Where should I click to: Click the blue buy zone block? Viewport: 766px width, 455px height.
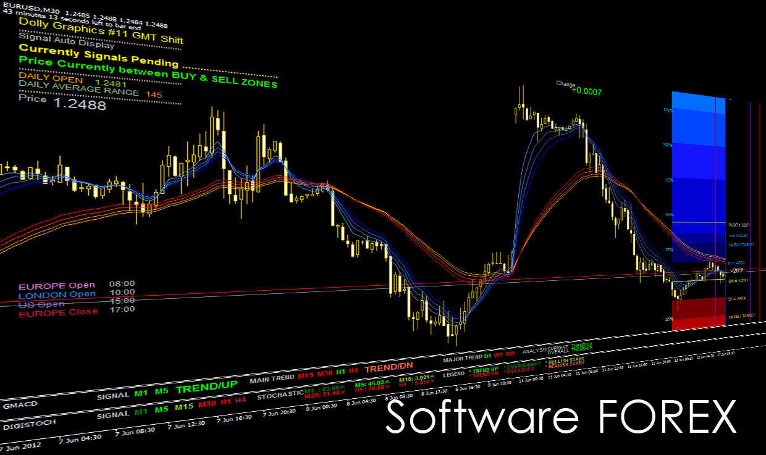pyautogui.click(x=698, y=177)
